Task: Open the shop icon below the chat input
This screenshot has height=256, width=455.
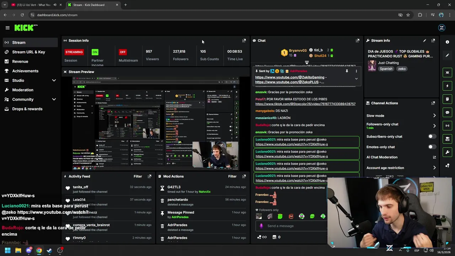Action: click(x=274, y=237)
